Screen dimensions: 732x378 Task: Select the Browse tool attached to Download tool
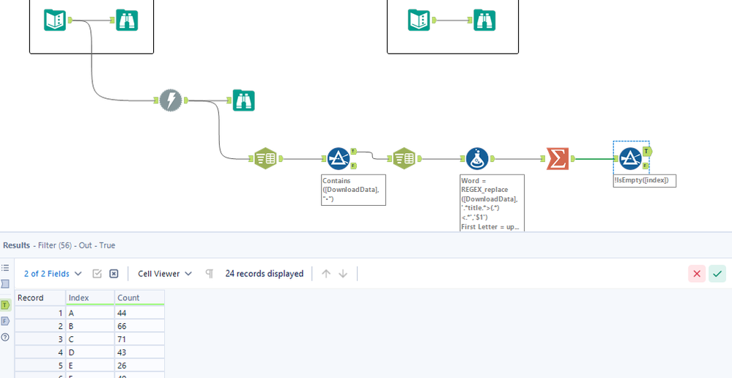[244, 100]
